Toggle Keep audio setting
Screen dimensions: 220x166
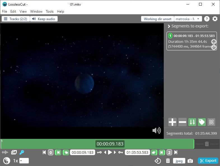44,19
